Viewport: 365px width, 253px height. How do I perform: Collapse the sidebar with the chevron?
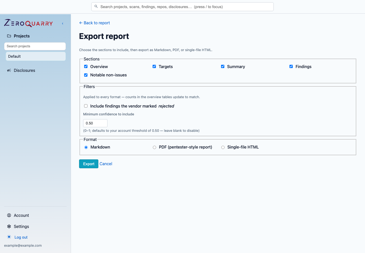[x=63, y=24]
